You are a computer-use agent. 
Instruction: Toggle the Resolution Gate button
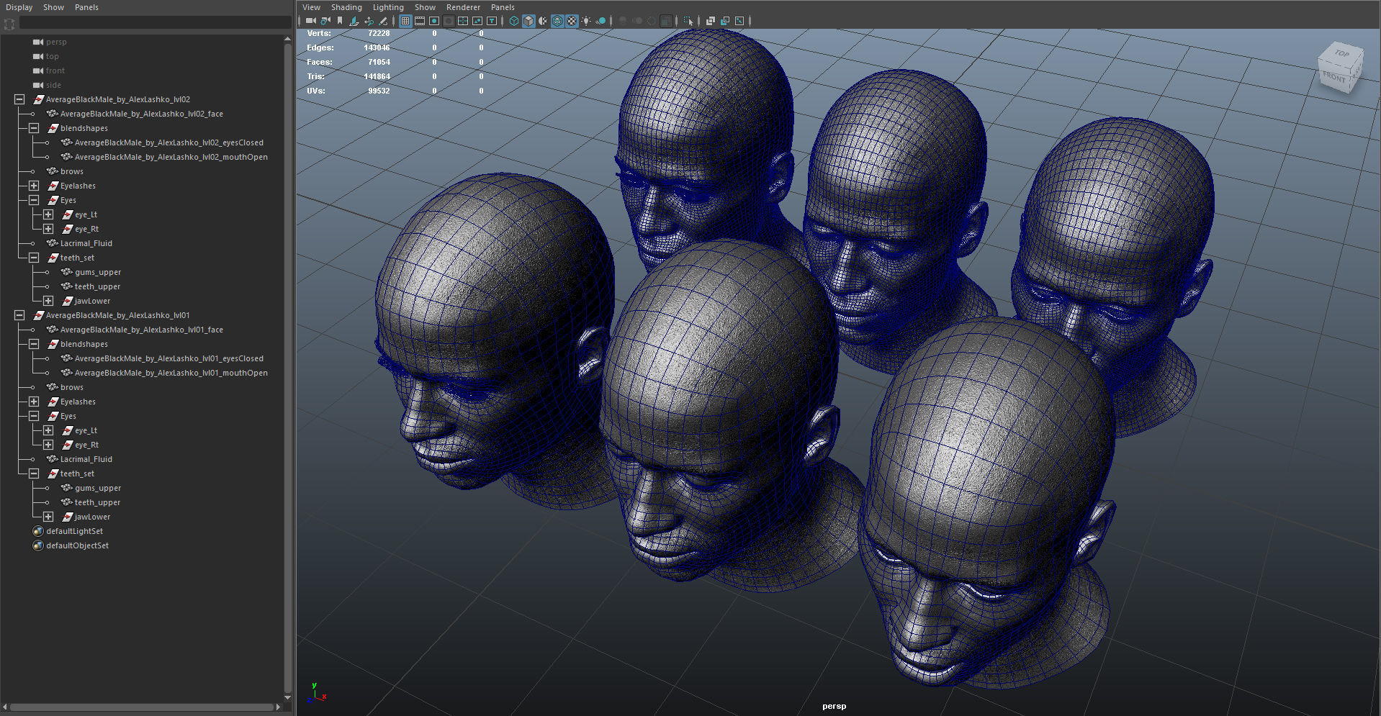click(x=434, y=21)
